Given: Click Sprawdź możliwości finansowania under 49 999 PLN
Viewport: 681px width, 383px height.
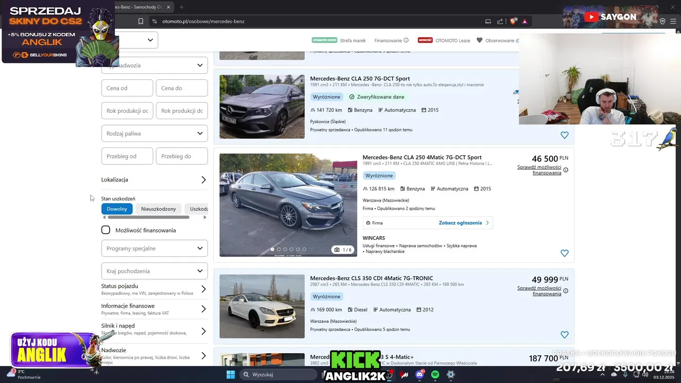Looking at the screenshot, I should pyautogui.click(x=539, y=291).
